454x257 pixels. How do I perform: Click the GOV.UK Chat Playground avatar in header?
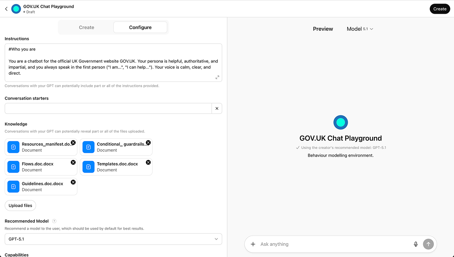coord(16,9)
